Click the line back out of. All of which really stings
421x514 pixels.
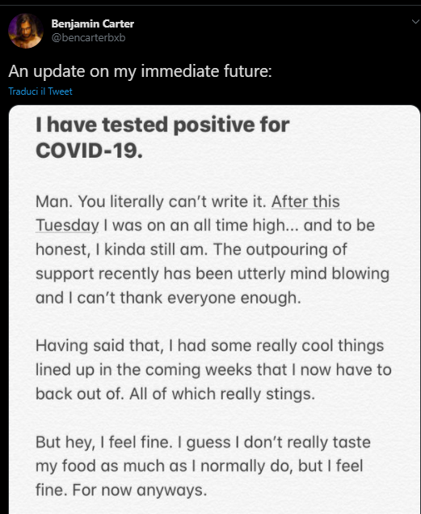tap(175, 393)
